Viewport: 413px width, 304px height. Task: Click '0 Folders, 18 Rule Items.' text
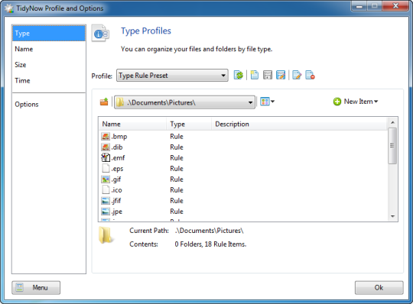pos(210,244)
